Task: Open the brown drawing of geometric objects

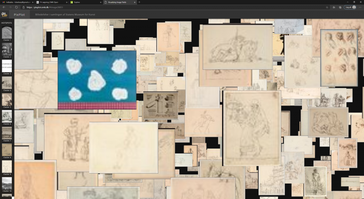Action: pos(161,105)
